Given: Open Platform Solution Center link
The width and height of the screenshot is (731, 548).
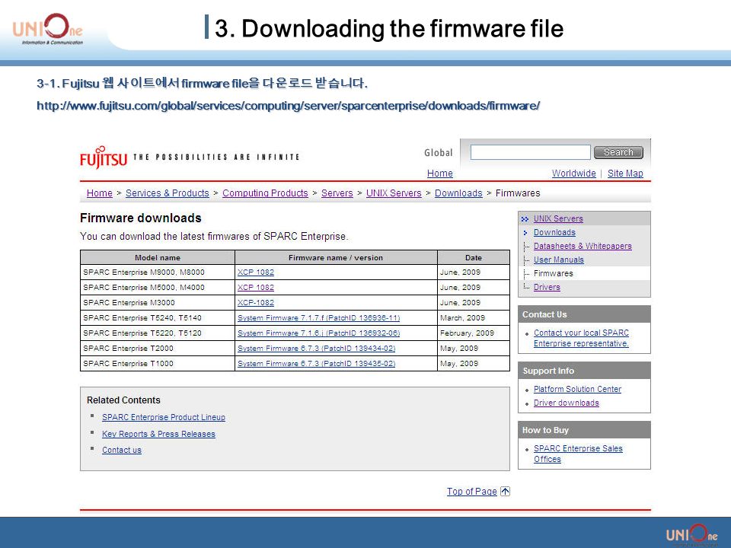Looking at the screenshot, I should (x=577, y=389).
